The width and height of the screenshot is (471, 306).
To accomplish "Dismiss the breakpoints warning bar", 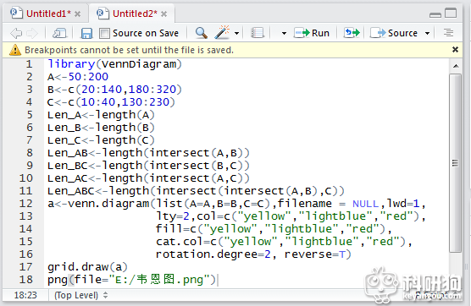I will click(x=455, y=50).
